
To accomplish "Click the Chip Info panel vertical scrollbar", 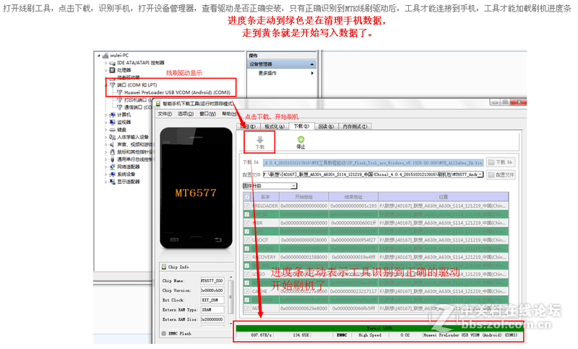I will [x=230, y=300].
